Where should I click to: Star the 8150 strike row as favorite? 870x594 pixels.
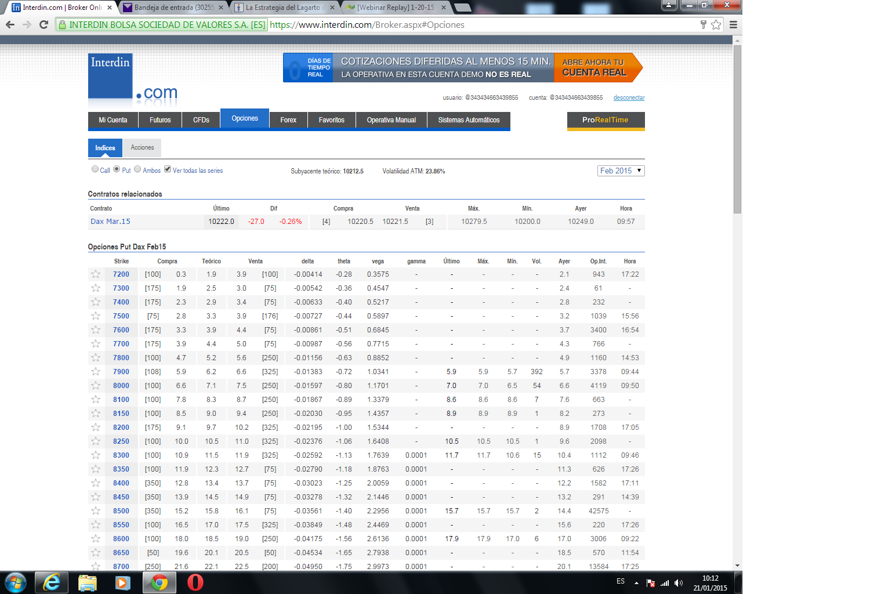click(x=96, y=414)
